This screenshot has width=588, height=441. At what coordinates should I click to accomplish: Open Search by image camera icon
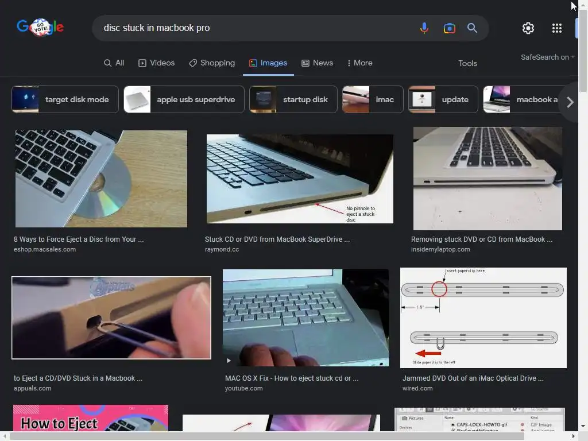click(449, 28)
